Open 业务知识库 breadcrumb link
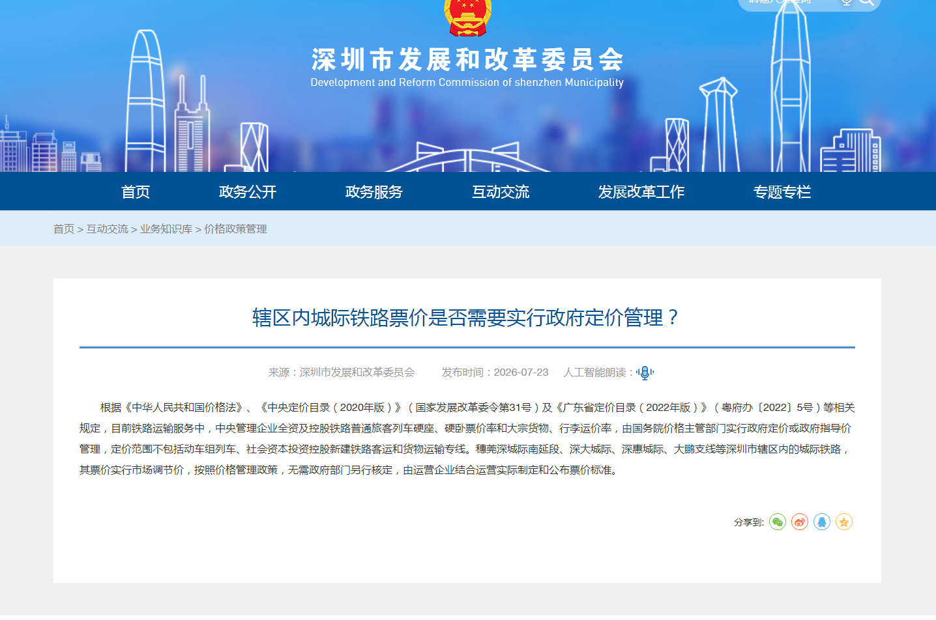The width and height of the screenshot is (936, 620). tap(166, 229)
